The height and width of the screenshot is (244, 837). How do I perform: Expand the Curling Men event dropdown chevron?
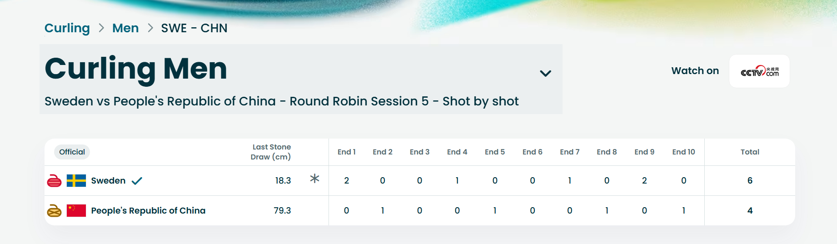click(545, 73)
